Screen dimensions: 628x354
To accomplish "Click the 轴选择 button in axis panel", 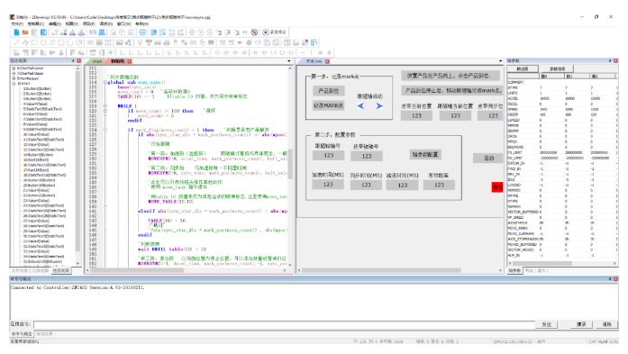I will click(x=523, y=68).
